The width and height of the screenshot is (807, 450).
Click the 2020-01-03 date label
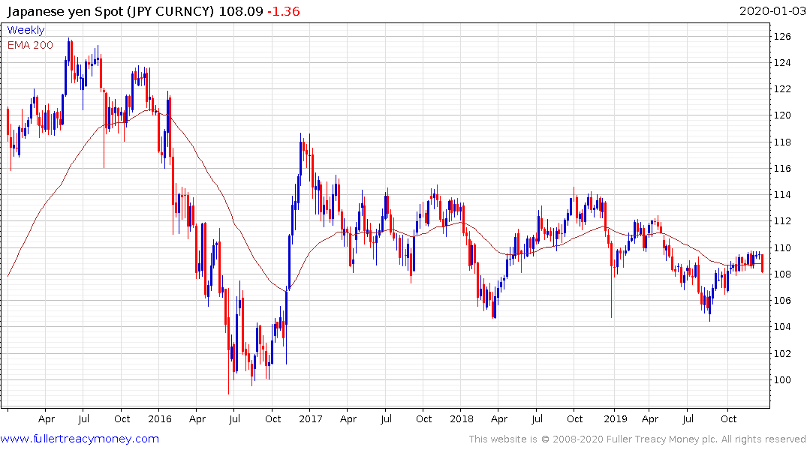coord(772,10)
